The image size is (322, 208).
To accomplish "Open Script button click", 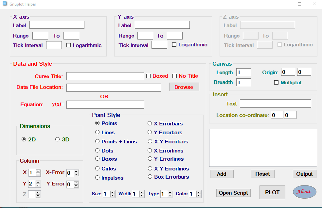I will pos(233,193).
